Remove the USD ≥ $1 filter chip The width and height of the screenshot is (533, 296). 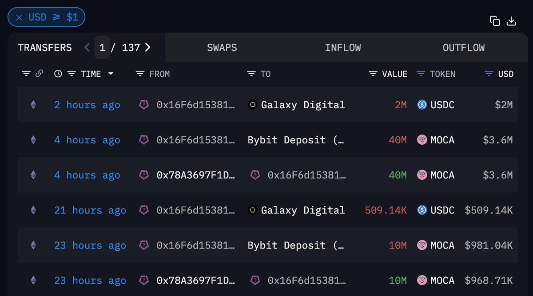(19, 18)
